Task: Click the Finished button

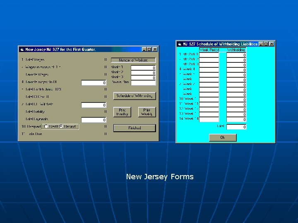Action: point(135,128)
